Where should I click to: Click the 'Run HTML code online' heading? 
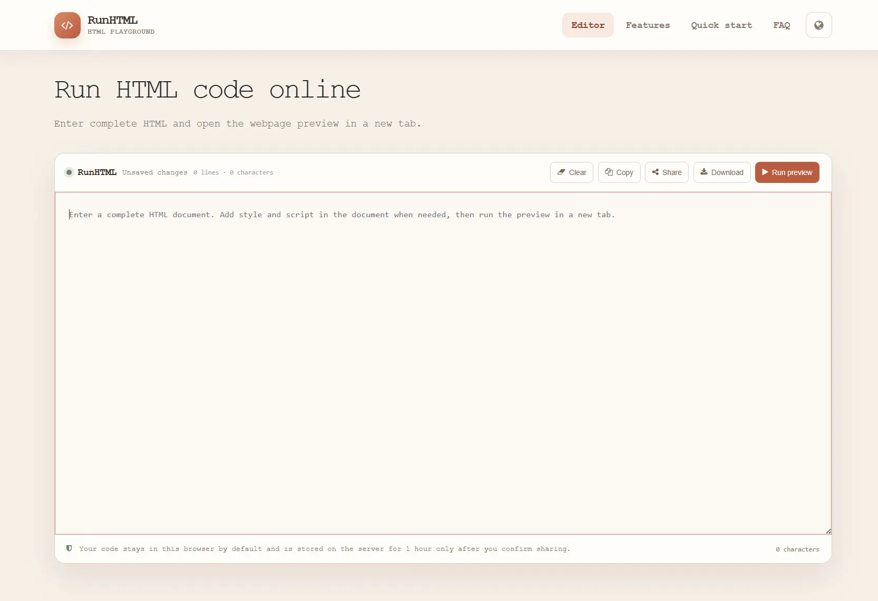(208, 90)
